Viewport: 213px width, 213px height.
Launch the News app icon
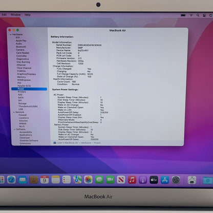coord(121,180)
